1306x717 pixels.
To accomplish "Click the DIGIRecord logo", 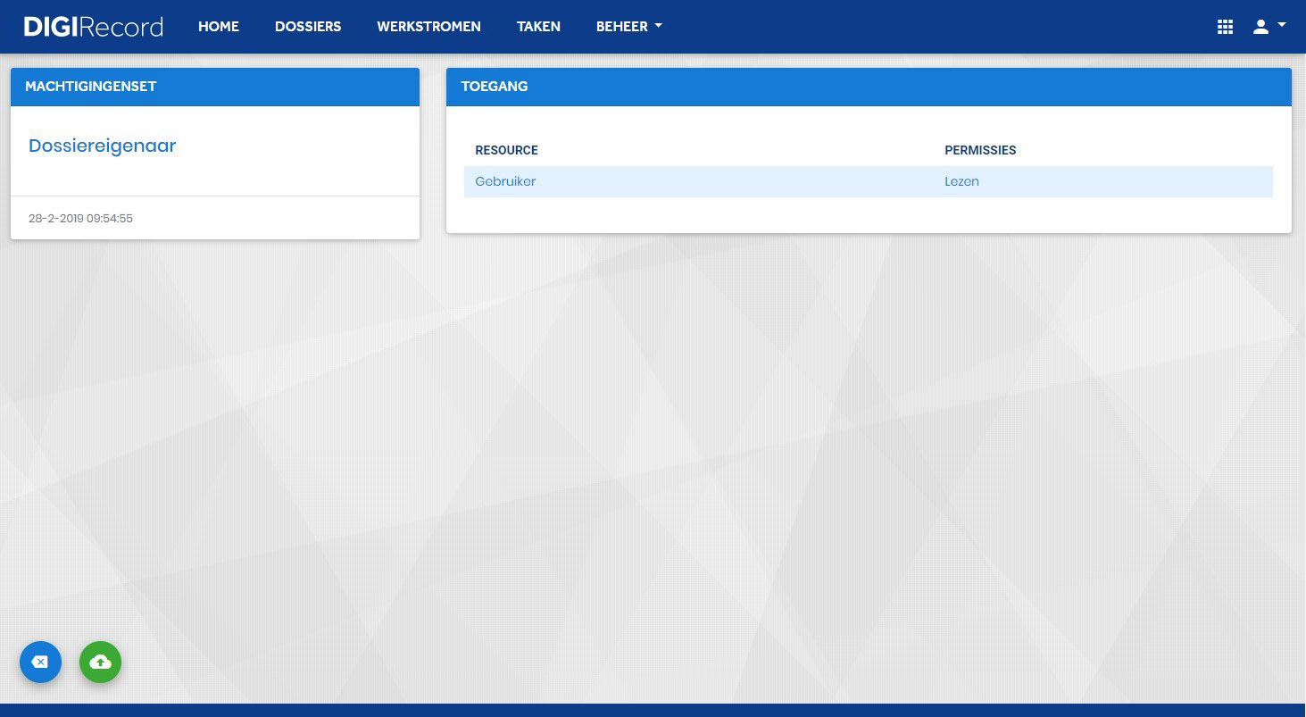I will pos(93,27).
